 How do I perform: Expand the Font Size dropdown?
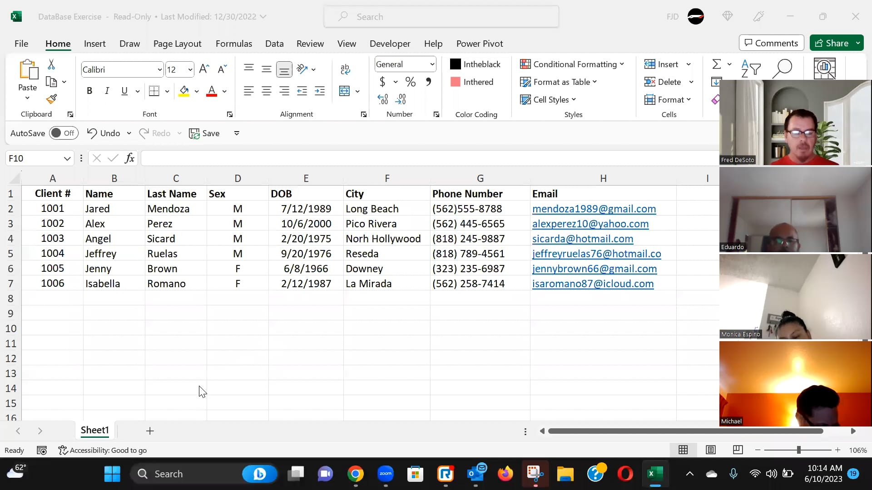coord(190,69)
